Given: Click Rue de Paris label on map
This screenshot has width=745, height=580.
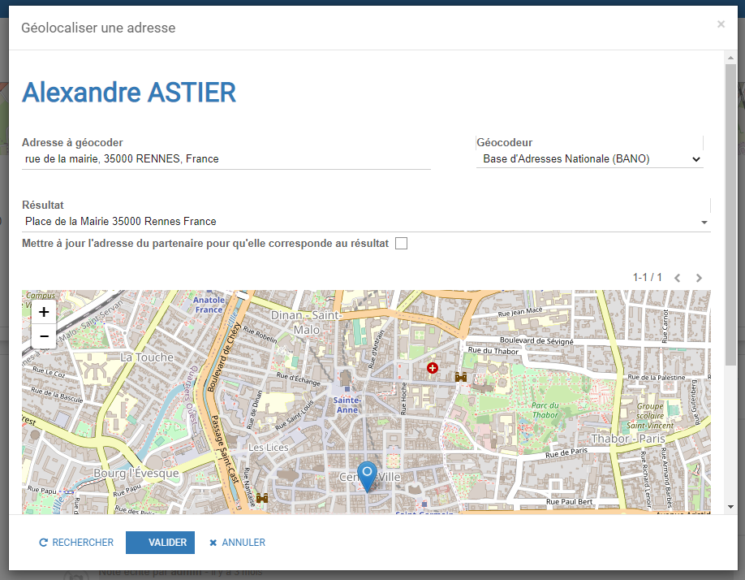Looking at the screenshot, I should click(566, 452).
